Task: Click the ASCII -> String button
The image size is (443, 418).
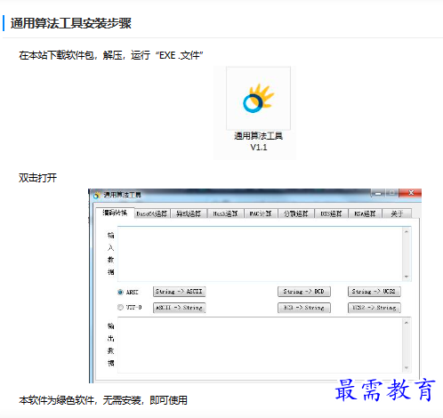Action: coord(179,308)
